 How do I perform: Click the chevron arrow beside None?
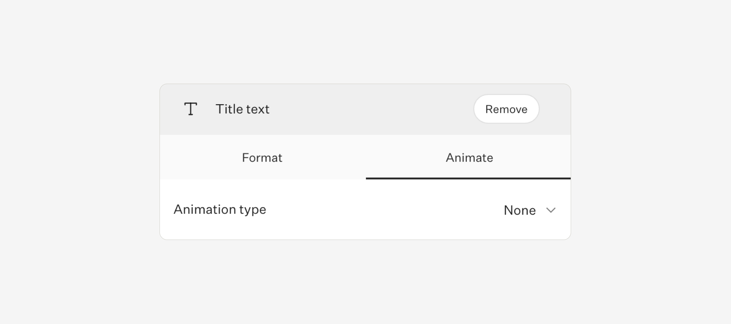[551, 210]
